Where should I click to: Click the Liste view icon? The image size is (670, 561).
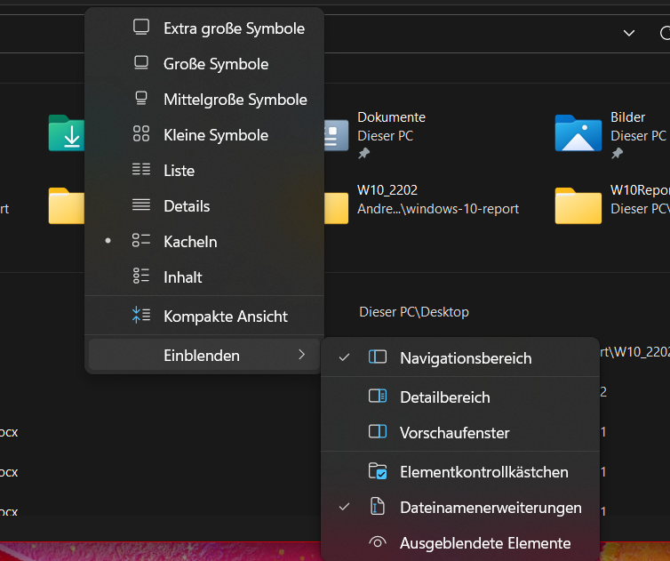pos(141,169)
